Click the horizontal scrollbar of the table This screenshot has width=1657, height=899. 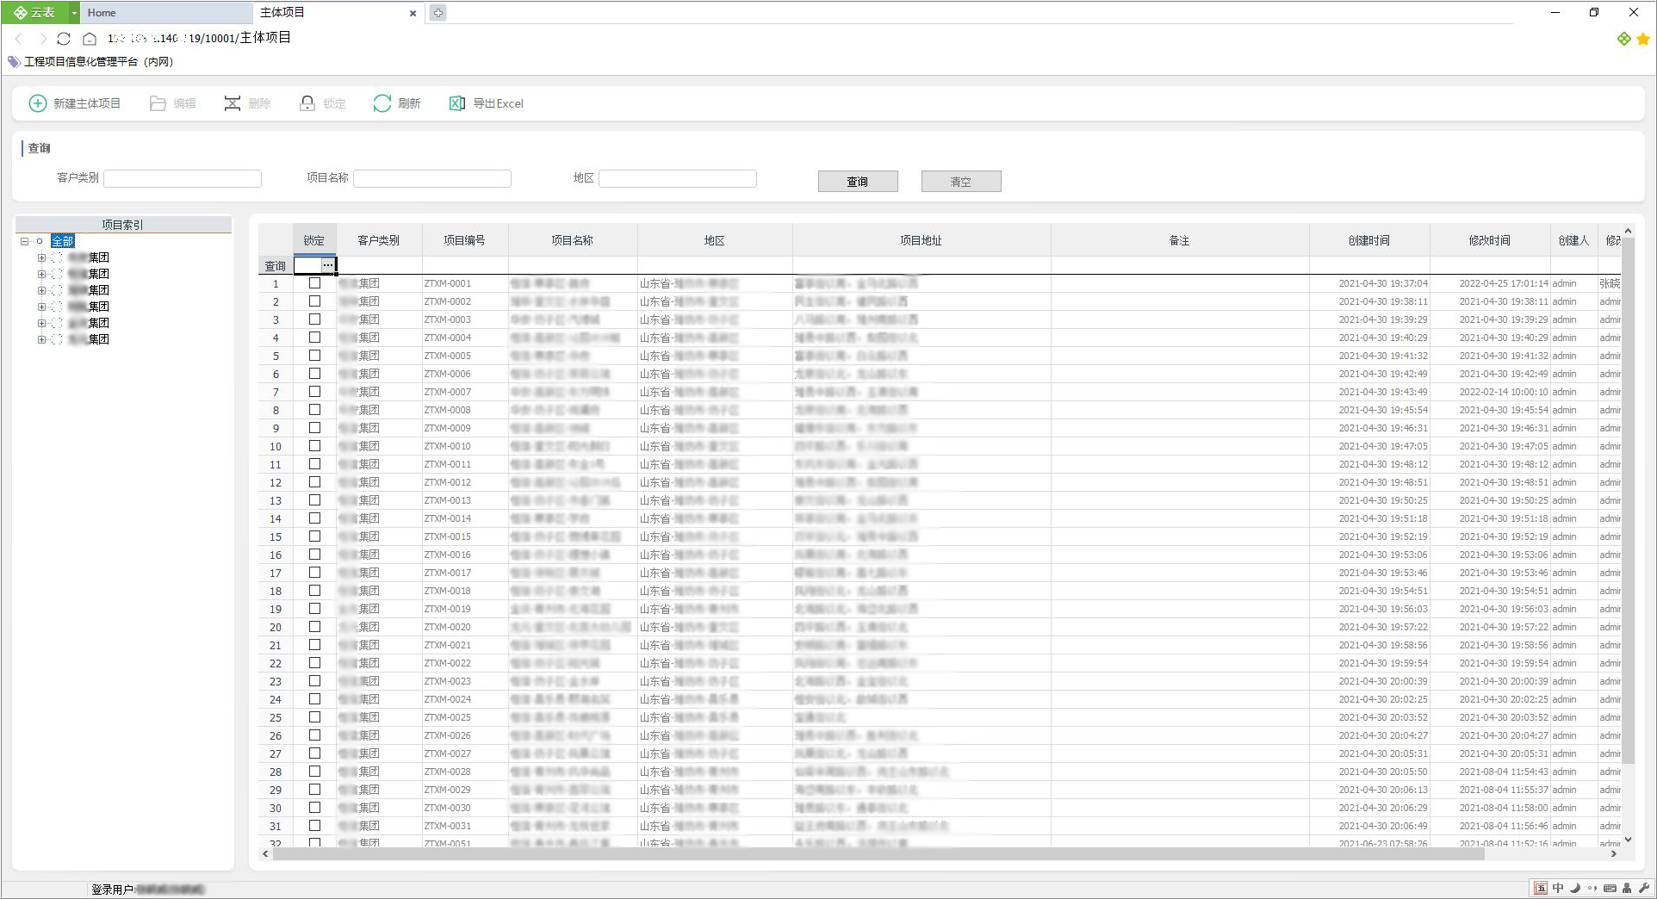pos(878,854)
